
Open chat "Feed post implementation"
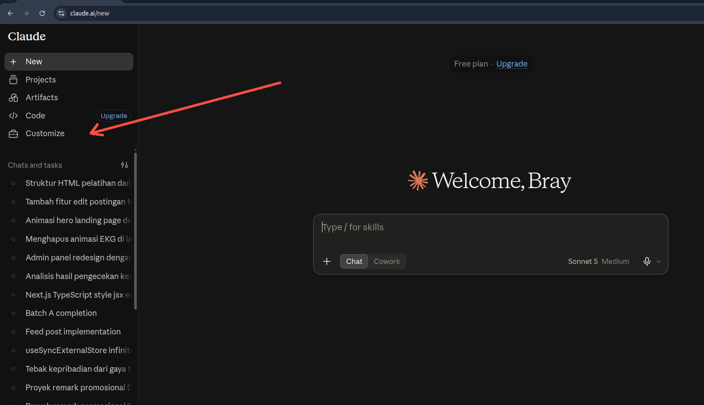coord(69,332)
